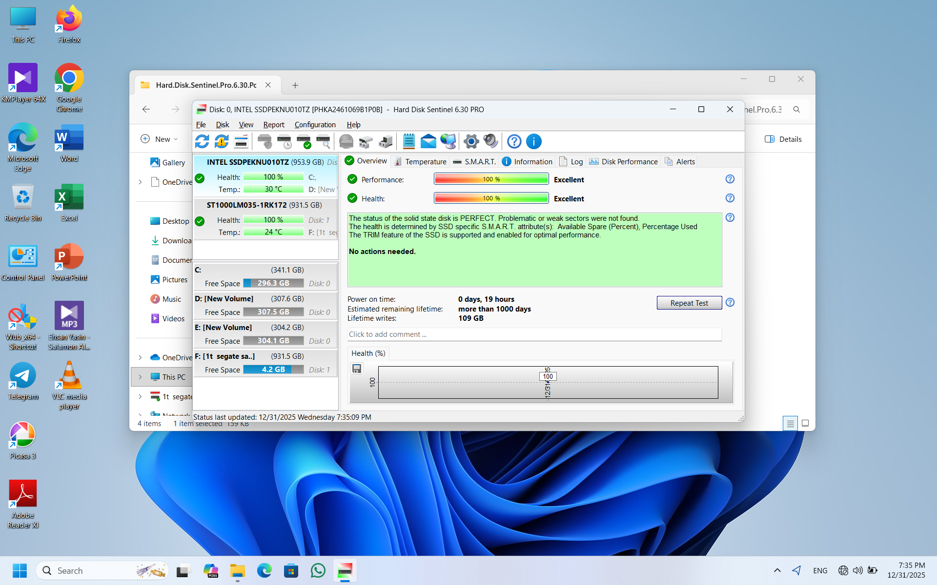Click the envelope send e-mail icon
This screenshot has width=937, height=585.
tap(428, 141)
